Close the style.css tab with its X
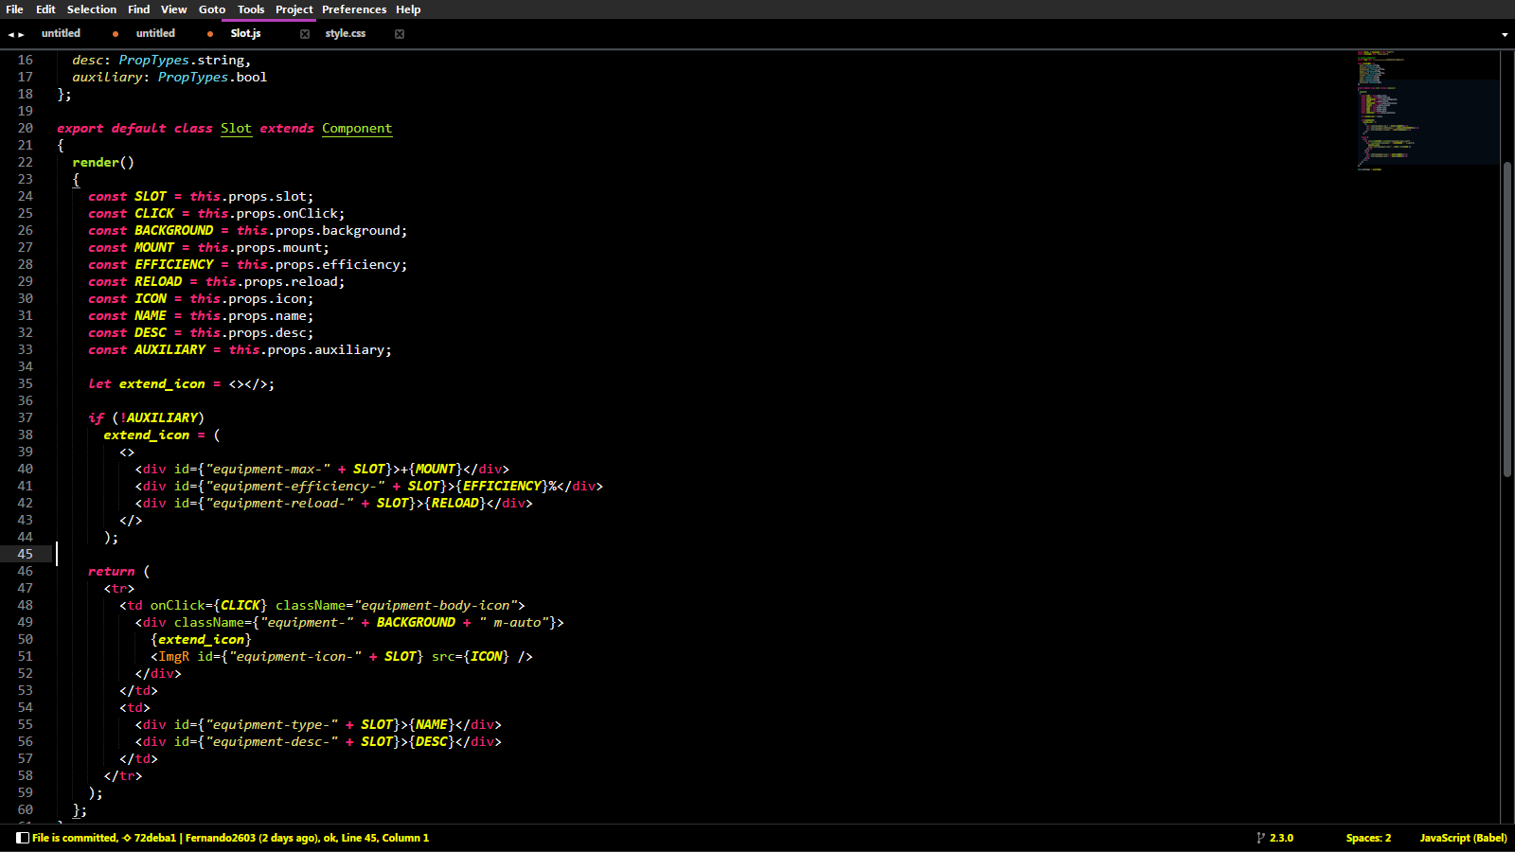Image resolution: width=1515 pixels, height=852 pixels. click(x=400, y=34)
